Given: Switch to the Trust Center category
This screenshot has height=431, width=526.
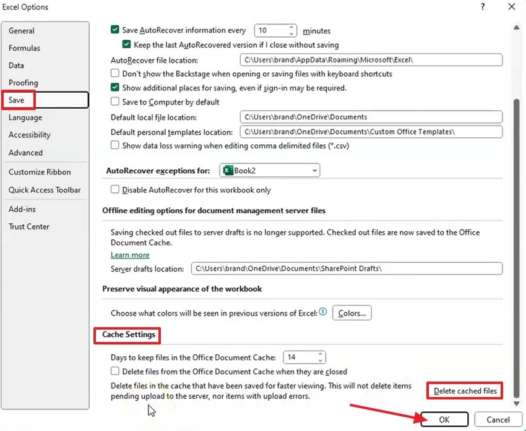Looking at the screenshot, I should [x=28, y=226].
